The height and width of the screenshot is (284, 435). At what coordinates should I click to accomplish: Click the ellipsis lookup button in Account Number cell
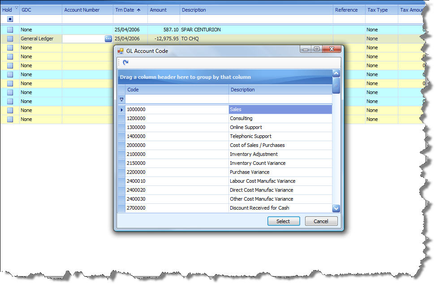pyautogui.click(x=108, y=39)
